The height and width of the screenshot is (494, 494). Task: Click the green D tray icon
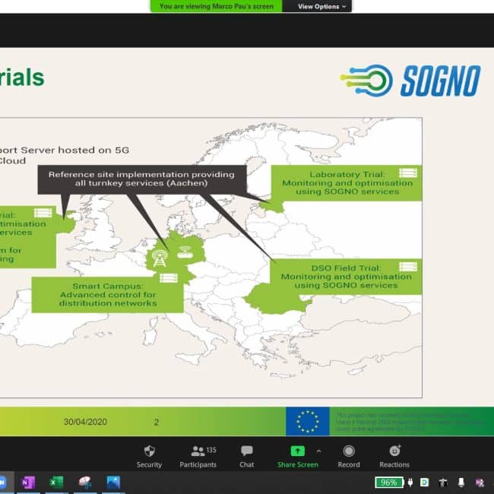425,482
